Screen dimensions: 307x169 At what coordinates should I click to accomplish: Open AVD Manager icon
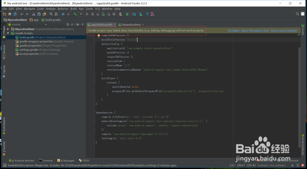(121, 14)
